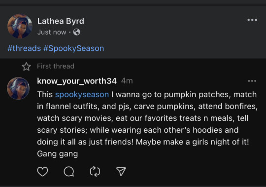Open Lathea Byrd post options menu

coord(252,20)
